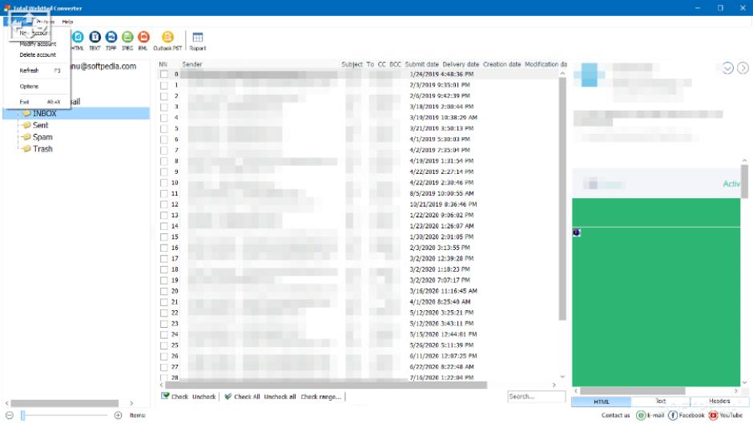Select the Sent folder
753x424 pixels.
tap(40, 125)
